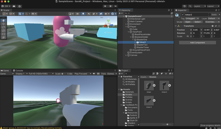Screen dimensions: 221x129
Task: Click the scene orientation gizmo
Action: coord(108,24)
